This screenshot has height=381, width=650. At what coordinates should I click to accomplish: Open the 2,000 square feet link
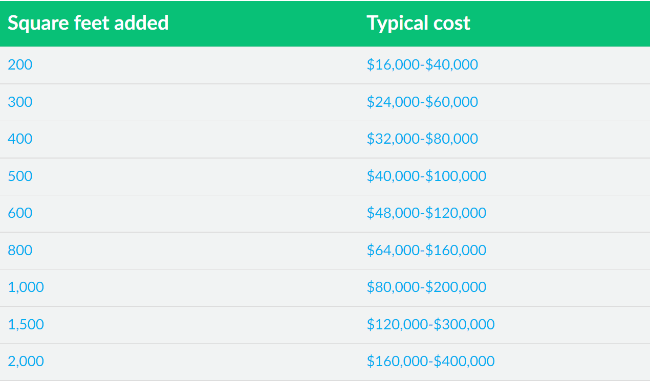pyautogui.click(x=26, y=361)
